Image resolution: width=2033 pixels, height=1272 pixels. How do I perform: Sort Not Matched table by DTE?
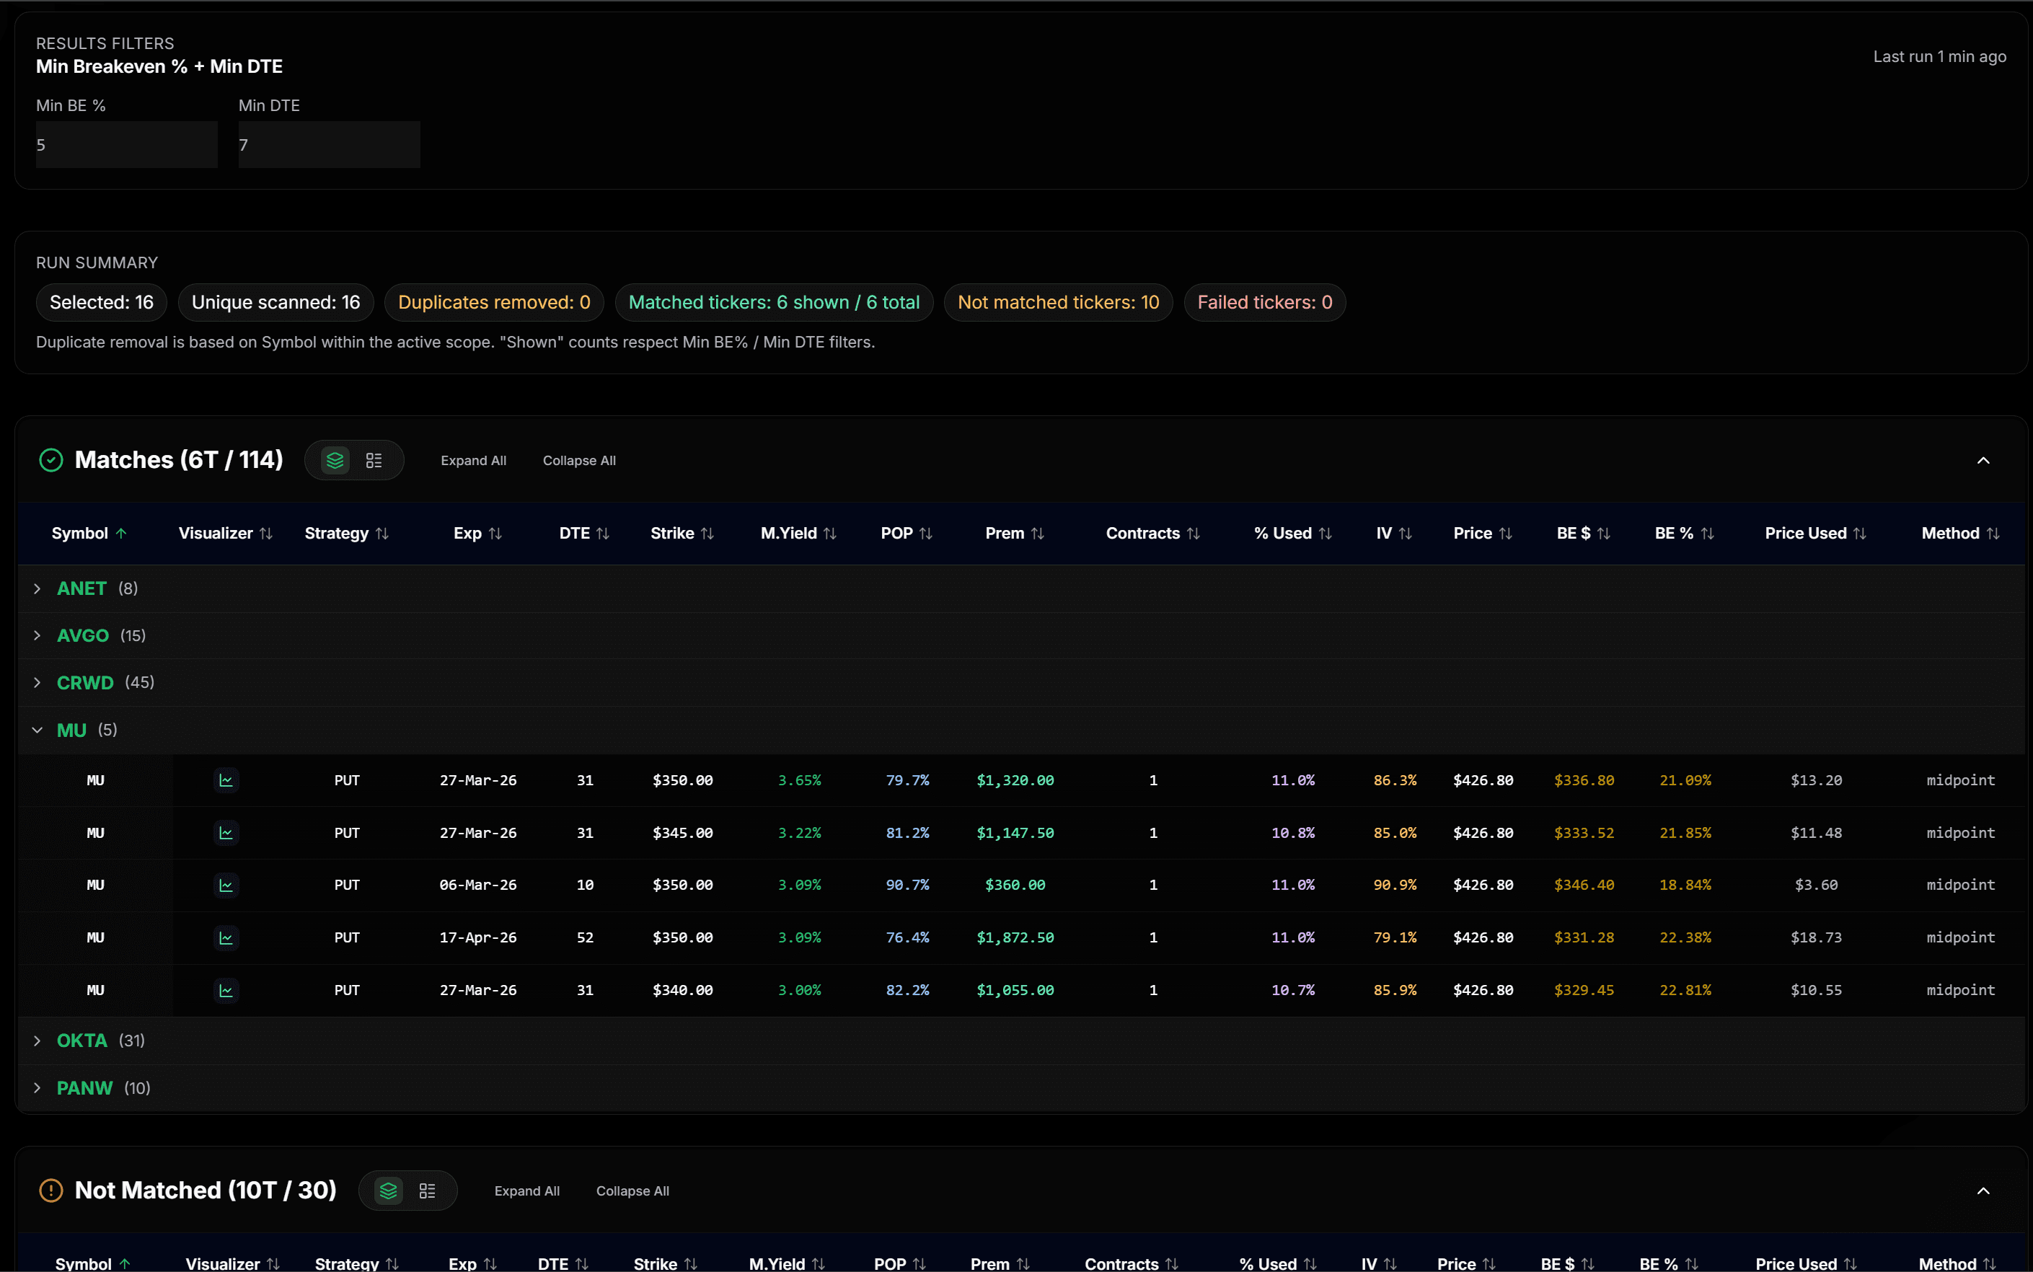point(563,1263)
